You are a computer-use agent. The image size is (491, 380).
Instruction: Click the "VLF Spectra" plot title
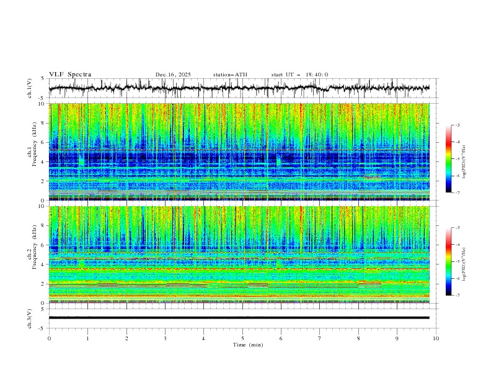pyautogui.click(x=70, y=75)
